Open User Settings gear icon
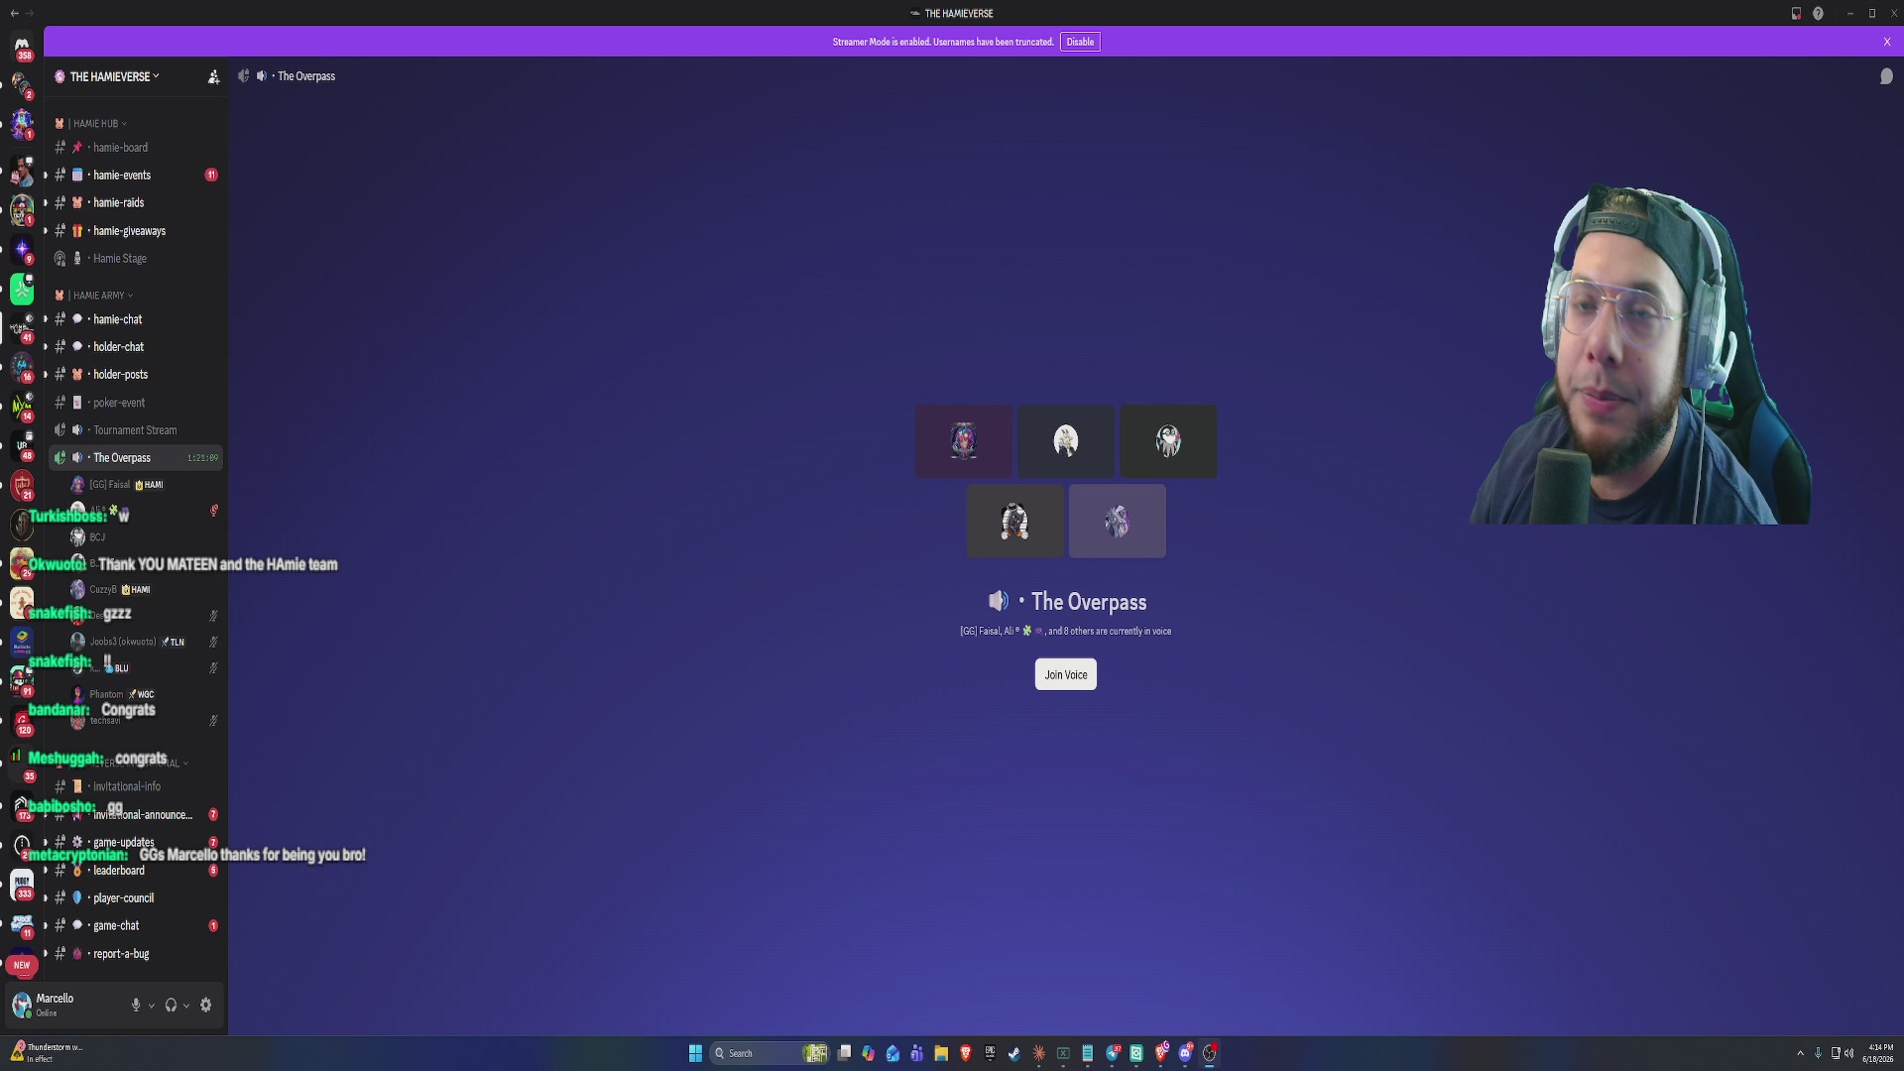1904x1071 pixels. [205, 1005]
